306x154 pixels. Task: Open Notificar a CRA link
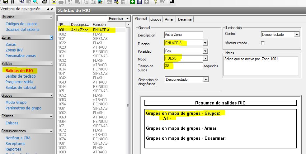click(x=18, y=138)
